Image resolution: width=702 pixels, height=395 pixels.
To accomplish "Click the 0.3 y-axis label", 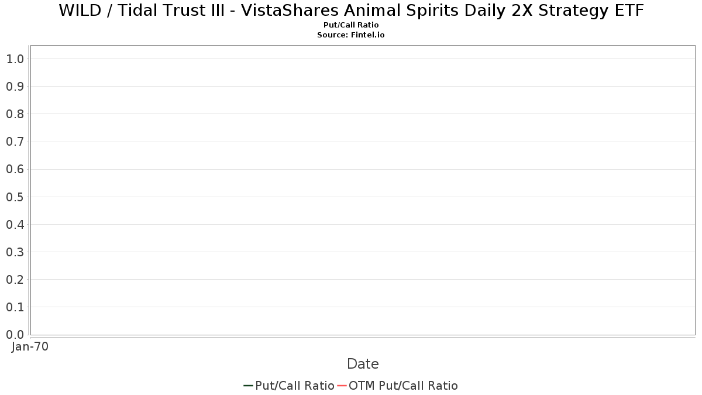I will click(15, 252).
